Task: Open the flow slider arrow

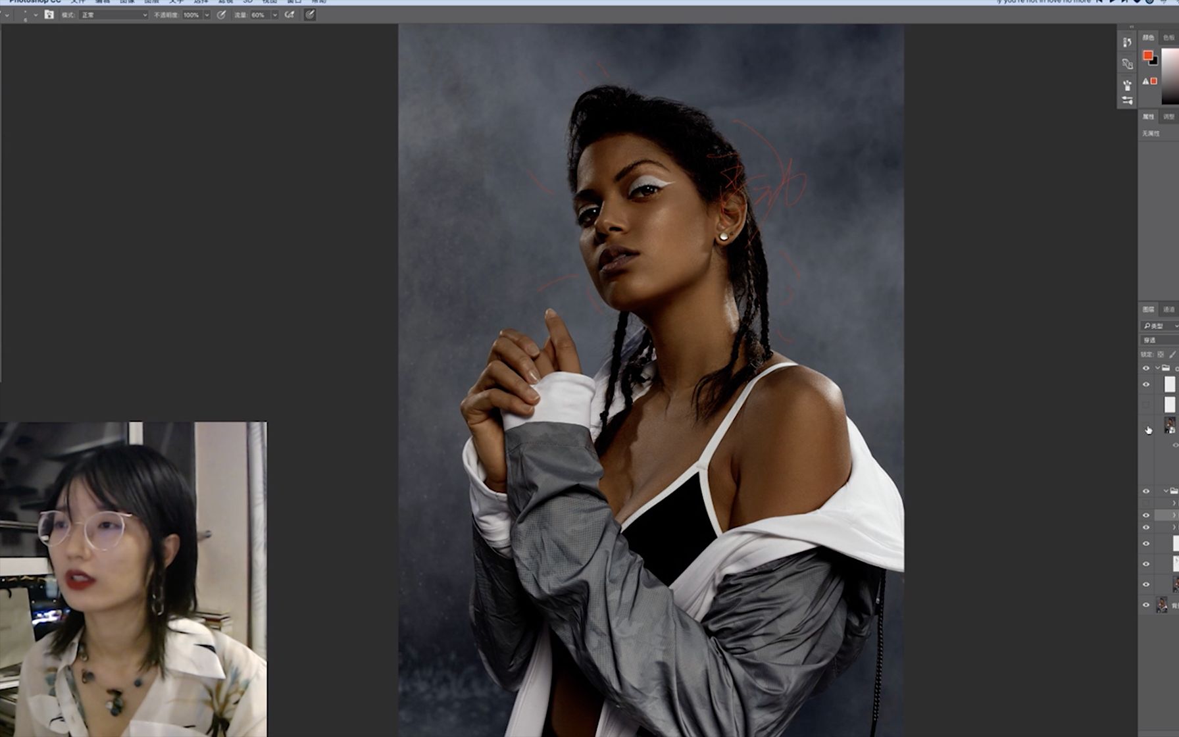Action: coord(274,14)
